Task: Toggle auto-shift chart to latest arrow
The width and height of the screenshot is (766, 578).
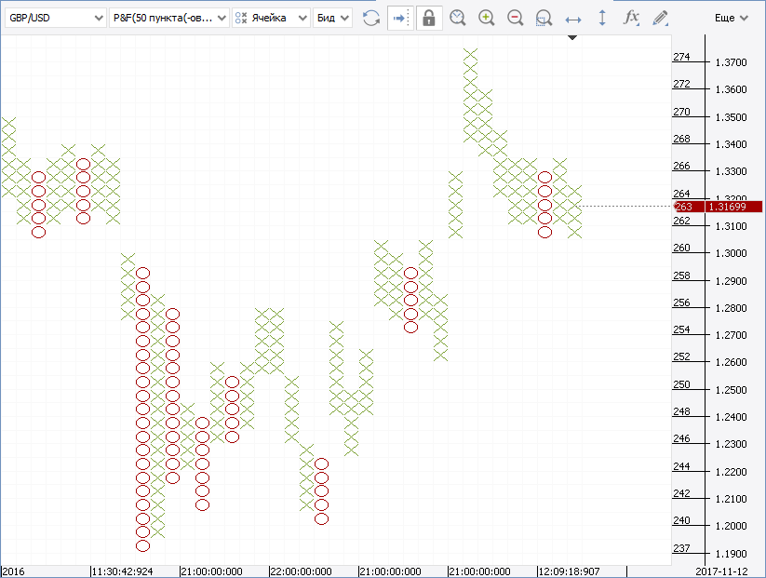Action: pos(399,18)
